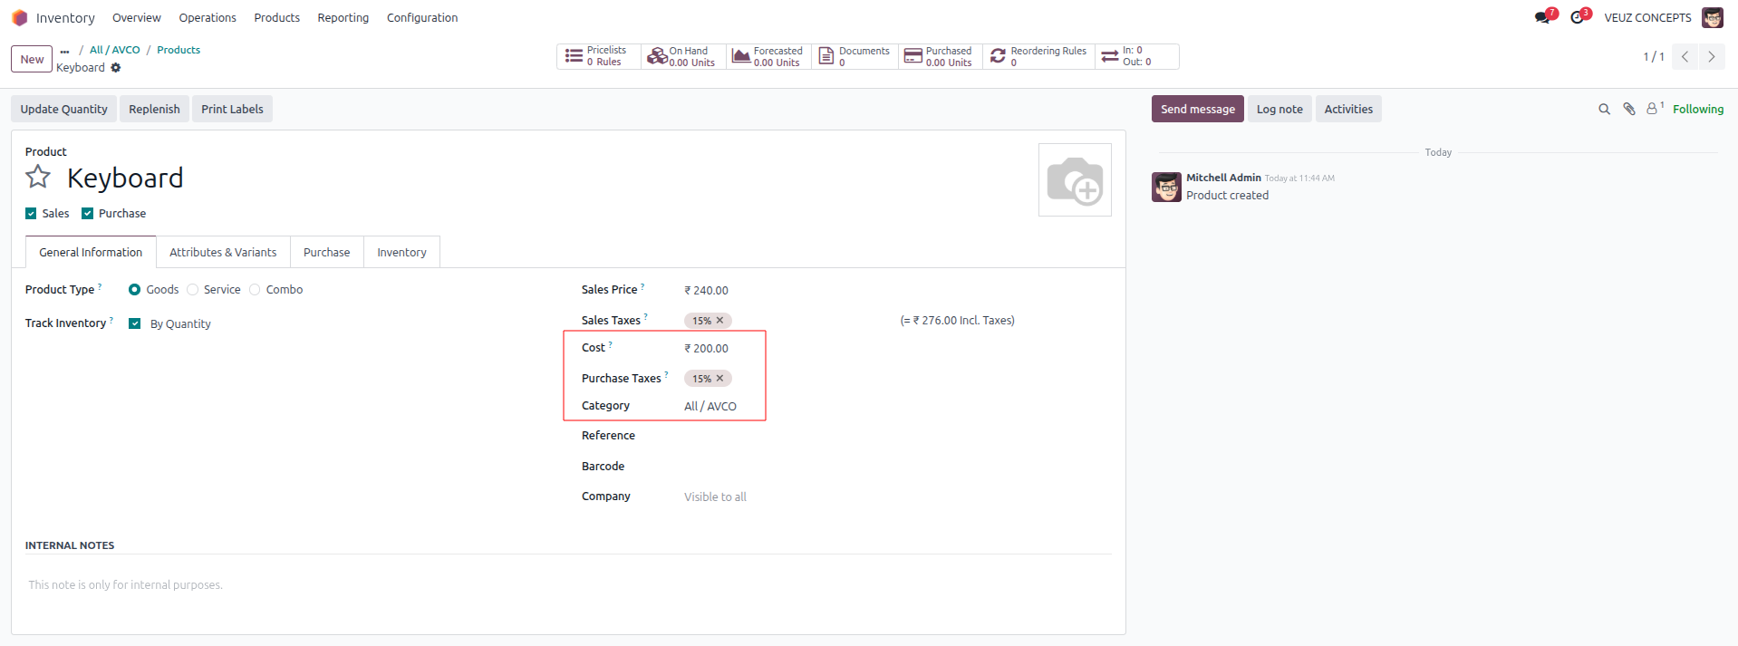Image resolution: width=1738 pixels, height=646 pixels.
Task: Click the Barcode input field
Action: (897, 467)
